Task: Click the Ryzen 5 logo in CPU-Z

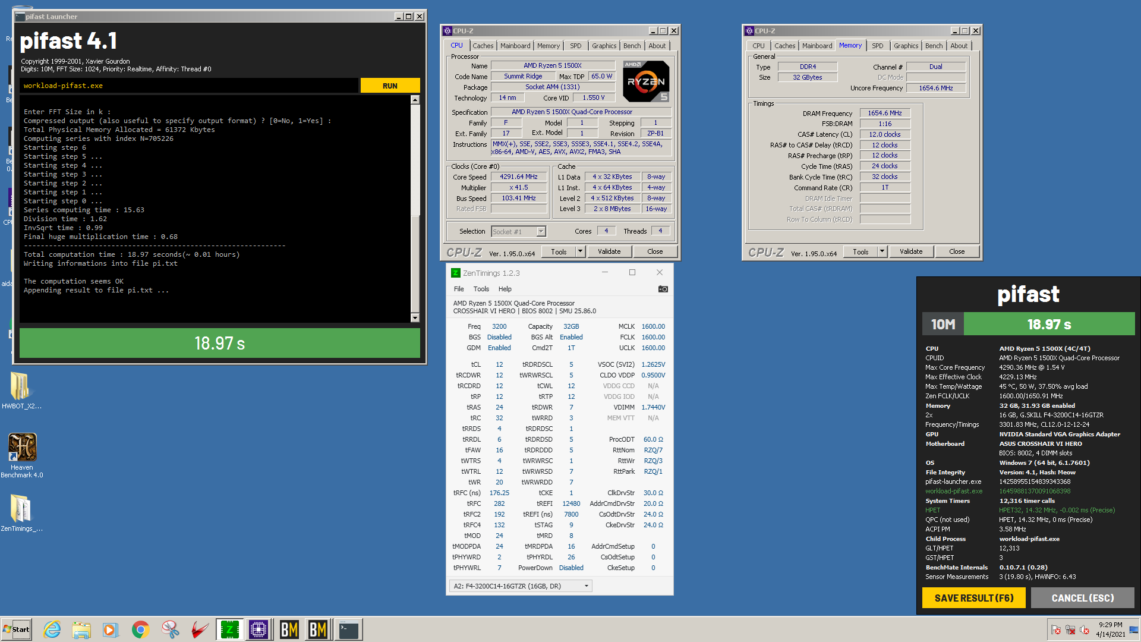Action: 646,81
